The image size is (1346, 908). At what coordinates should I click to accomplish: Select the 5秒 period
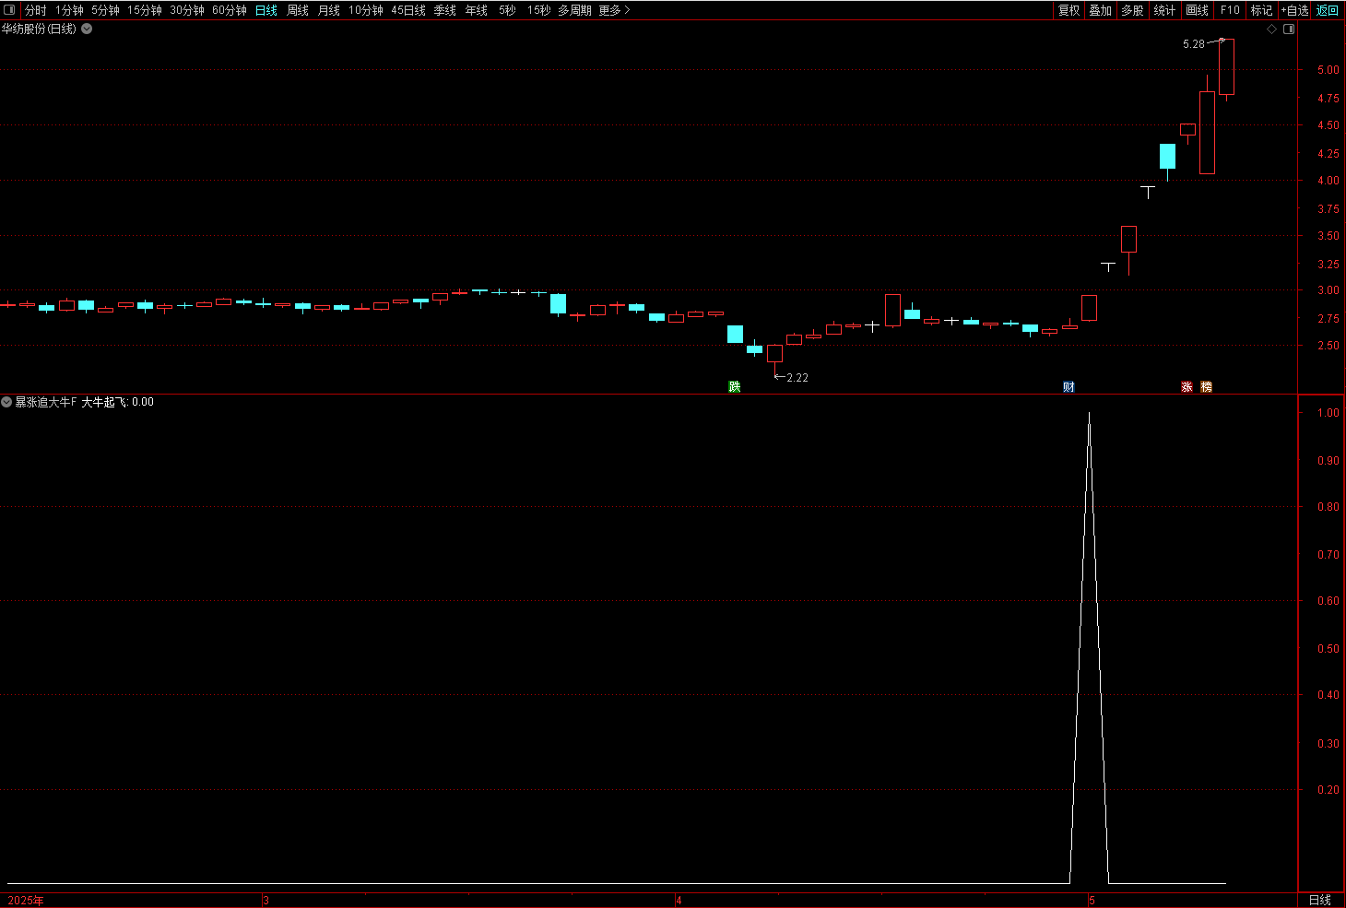[x=507, y=10]
